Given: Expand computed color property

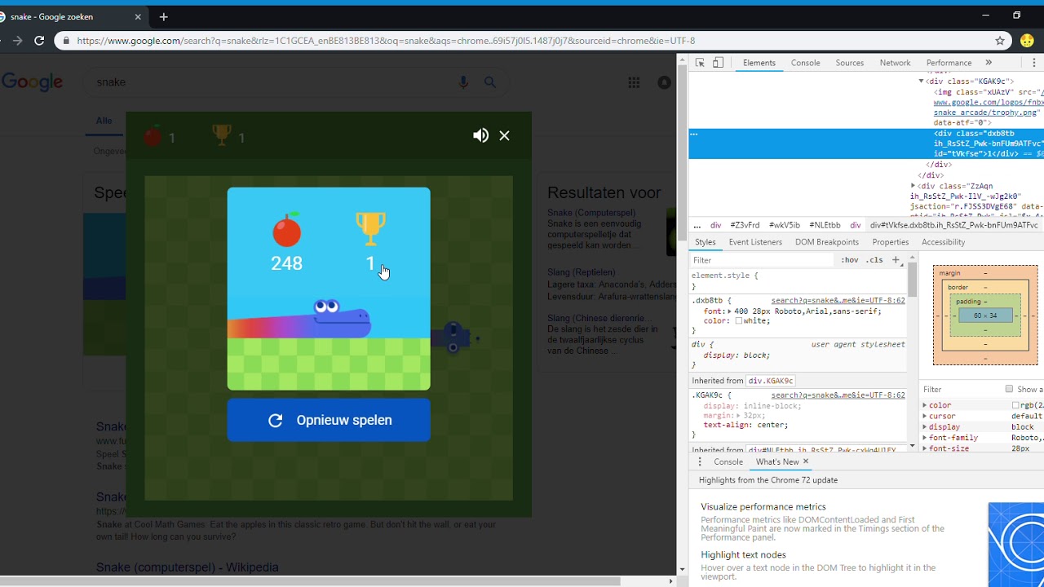Looking at the screenshot, I should [925, 405].
